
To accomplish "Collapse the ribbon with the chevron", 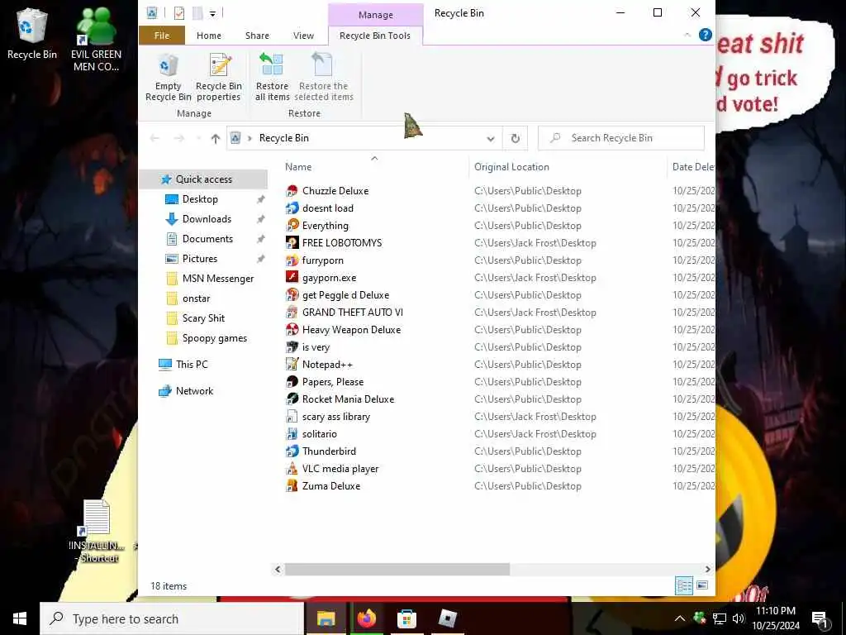I will coord(687,35).
